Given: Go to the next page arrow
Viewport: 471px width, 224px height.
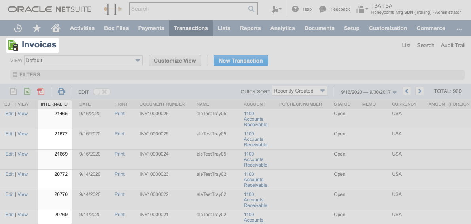Looking at the screenshot, I should point(420,91).
